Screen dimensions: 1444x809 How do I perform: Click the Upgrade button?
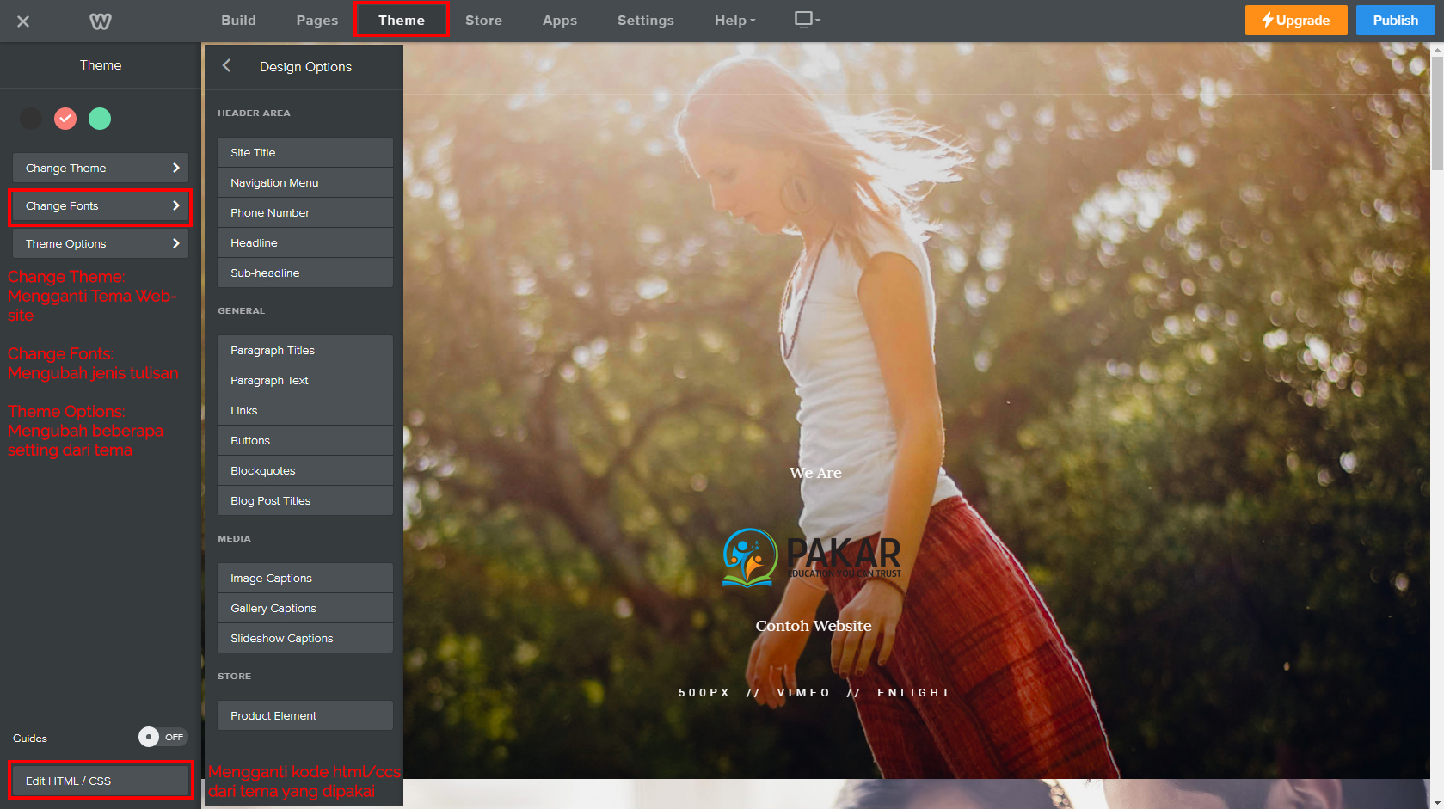tap(1296, 21)
